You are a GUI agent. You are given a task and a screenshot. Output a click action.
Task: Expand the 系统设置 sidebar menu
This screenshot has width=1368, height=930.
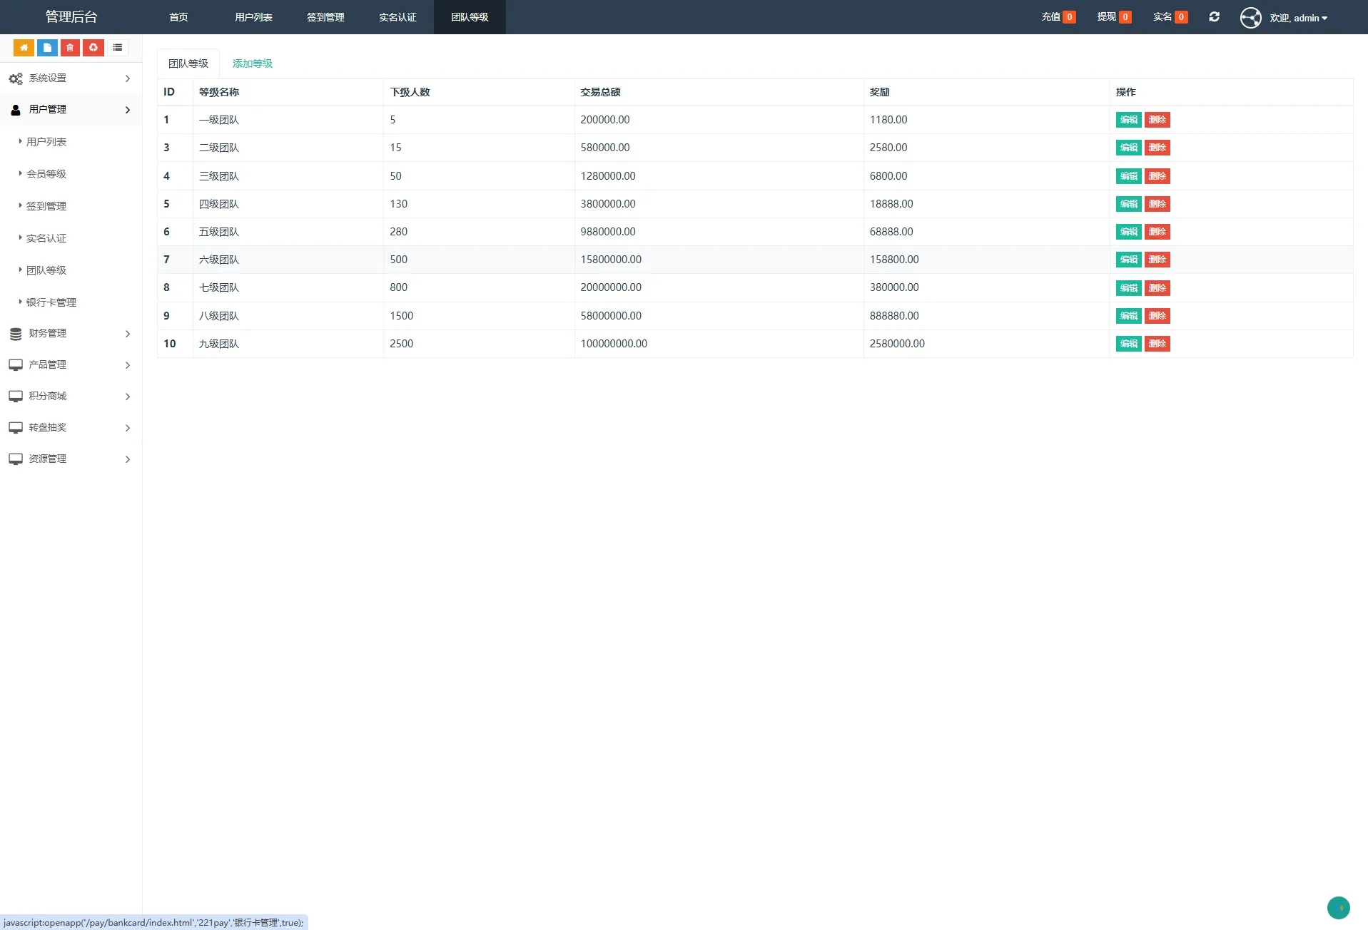(x=70, y=78)
